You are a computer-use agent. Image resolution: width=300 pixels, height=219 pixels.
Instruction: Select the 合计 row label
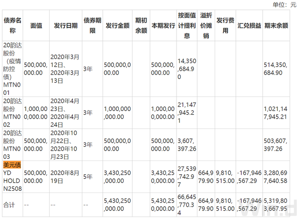click(9, 205)
